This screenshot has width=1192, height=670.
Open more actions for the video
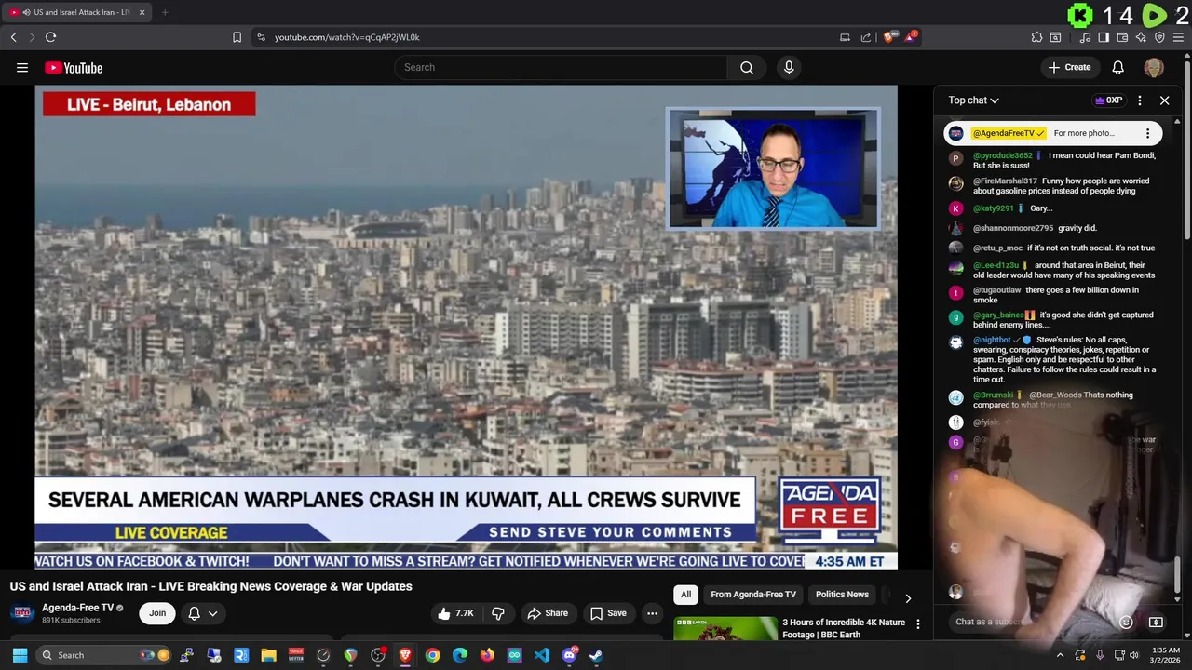pyautogui.click(x=652, y=613)
